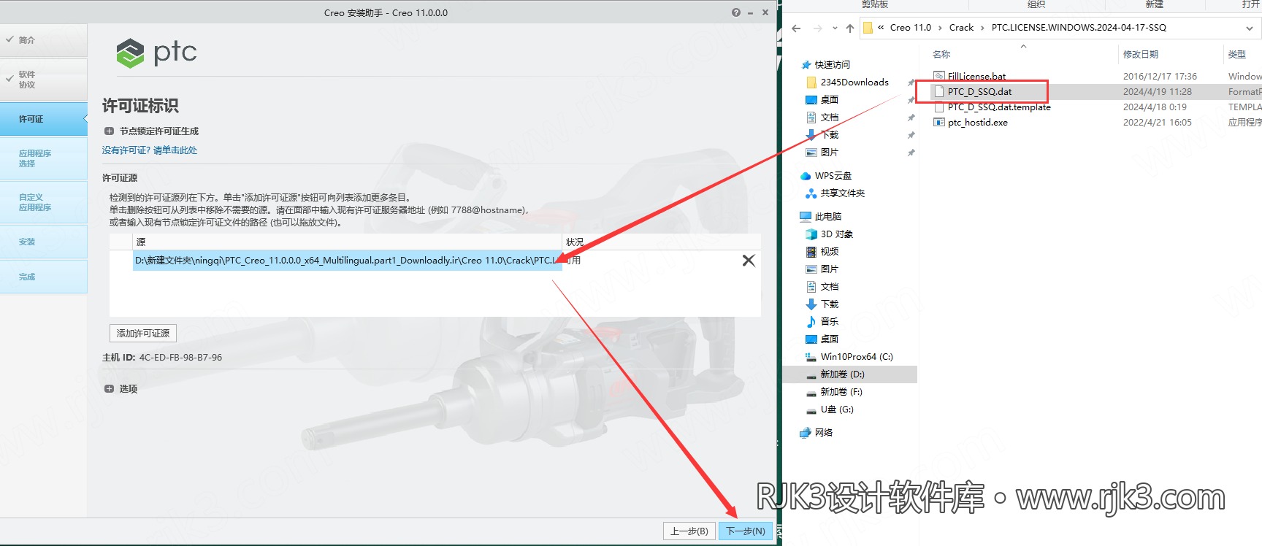Open 3D 对象 in the navigation pane
The width and height of the screenshot is (1262, 546).
[837, 234]
